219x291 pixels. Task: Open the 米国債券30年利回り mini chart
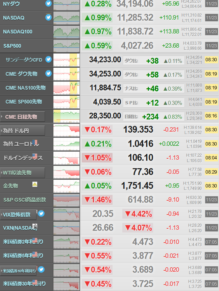pos(66,284)
